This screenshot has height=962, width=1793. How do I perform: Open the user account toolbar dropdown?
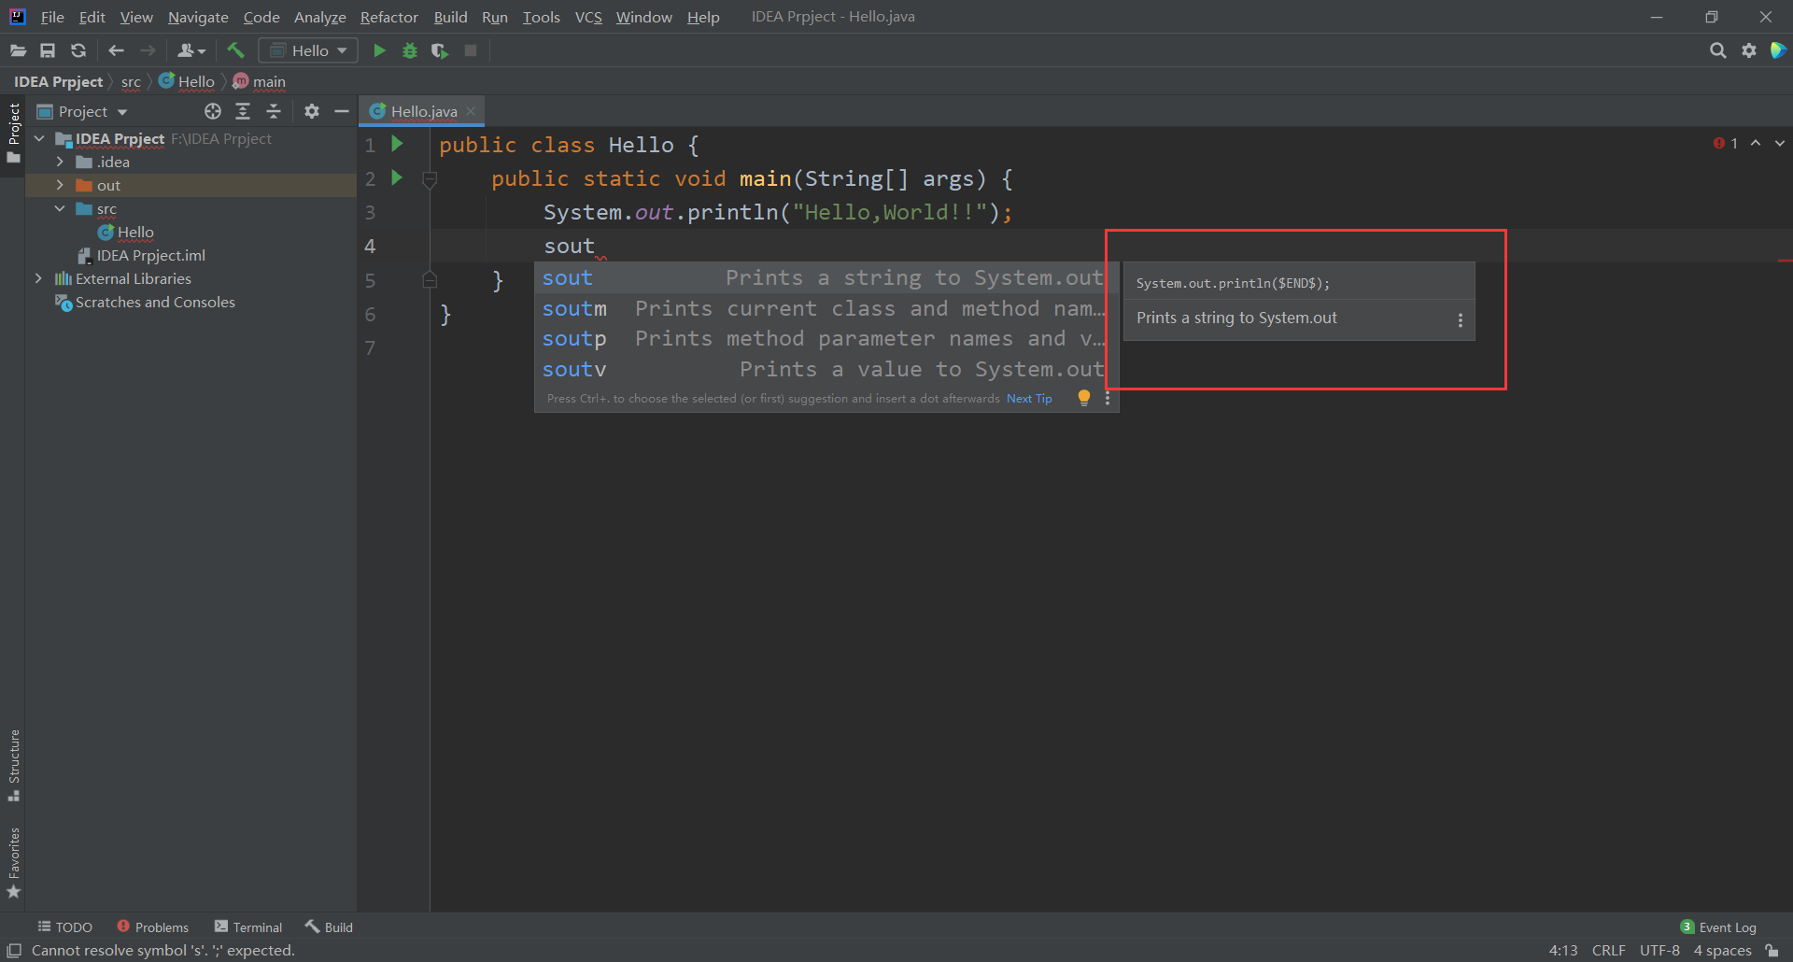pyautogui.click(x=191, y=50)
